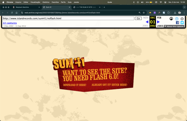Viewport: 187px width, 121px height.
Task: Reload the page with the refresh icon
Action: tap(12, 13)
